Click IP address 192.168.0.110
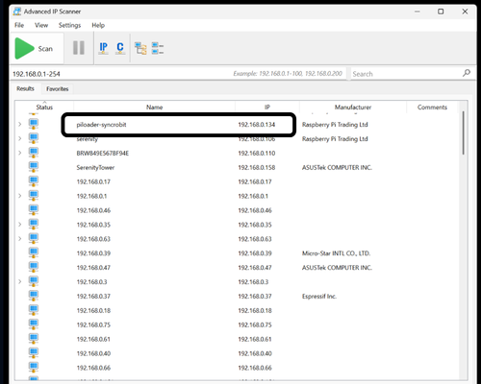 [x=257, y=153]
